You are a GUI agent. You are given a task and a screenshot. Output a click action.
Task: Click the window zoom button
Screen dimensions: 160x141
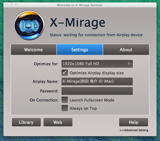tap(16, 5)
